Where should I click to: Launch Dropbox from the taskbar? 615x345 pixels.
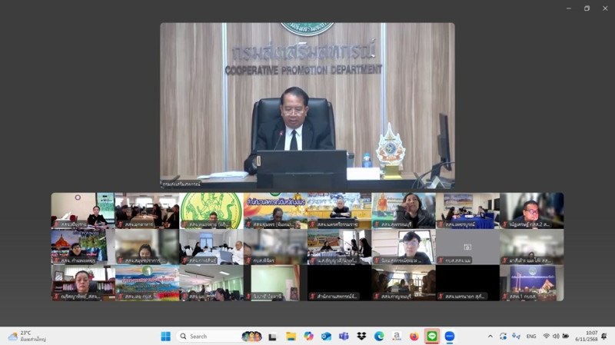[361, 337]
